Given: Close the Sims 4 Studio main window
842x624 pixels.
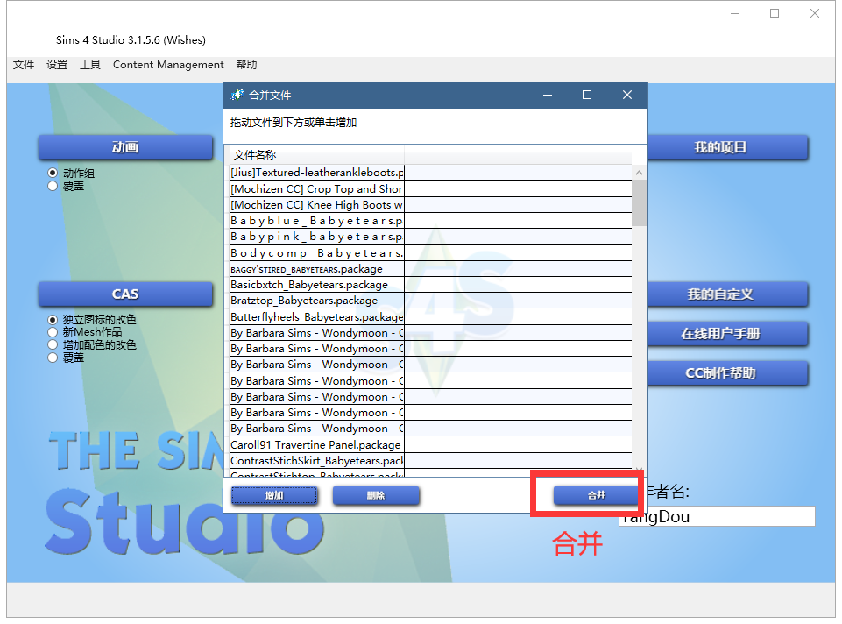Looking at the screenshot, I should pos(815,13).
